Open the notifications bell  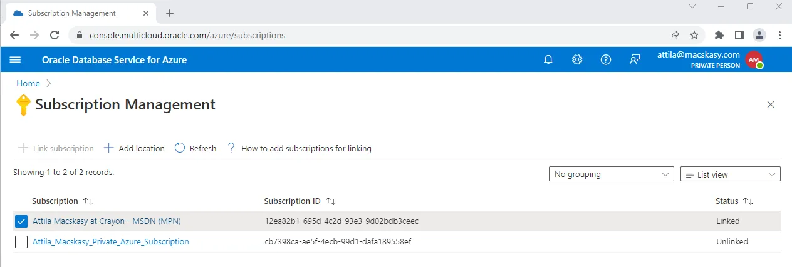tap(548, 59)
